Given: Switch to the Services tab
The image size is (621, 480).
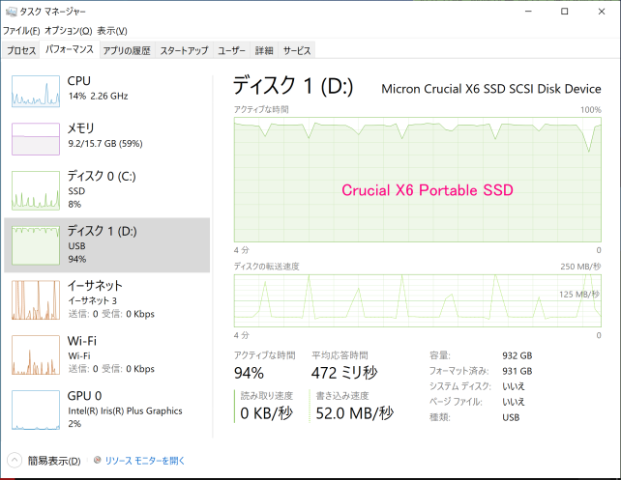Looking at the screenshot, I should point(297,49).
